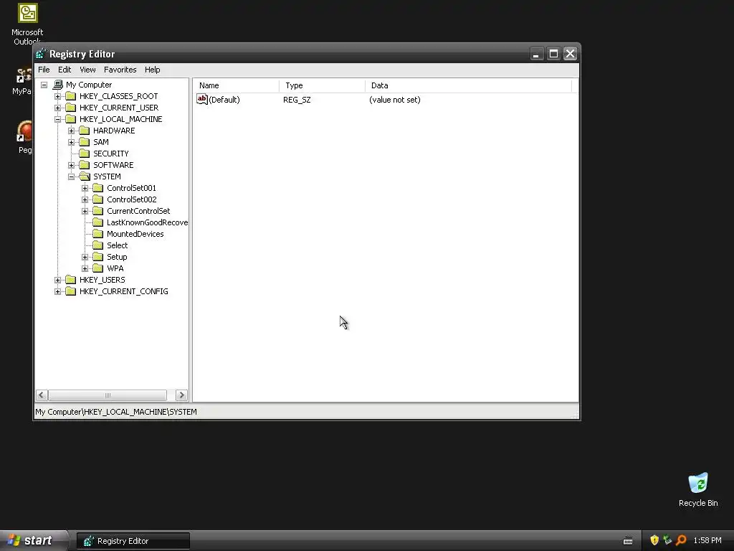Click the 1:58 PM clock
This screenshot has height=551, width=734.
tap(707, 540)
